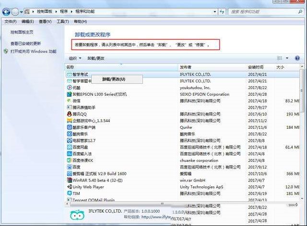Click publisher youkutudou, Inc.

tap(195, 88)
